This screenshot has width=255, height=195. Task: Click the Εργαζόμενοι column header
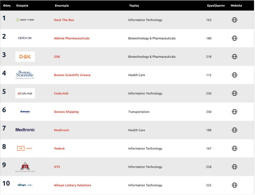(x=216, y=6)
